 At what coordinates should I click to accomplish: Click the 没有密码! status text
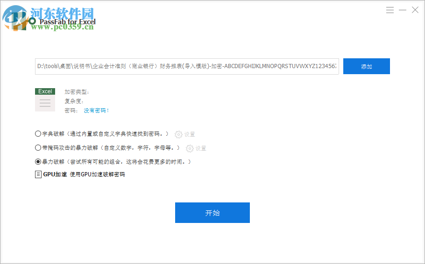coord(96,111)
